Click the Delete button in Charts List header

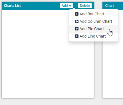click(x=85, y=6)
